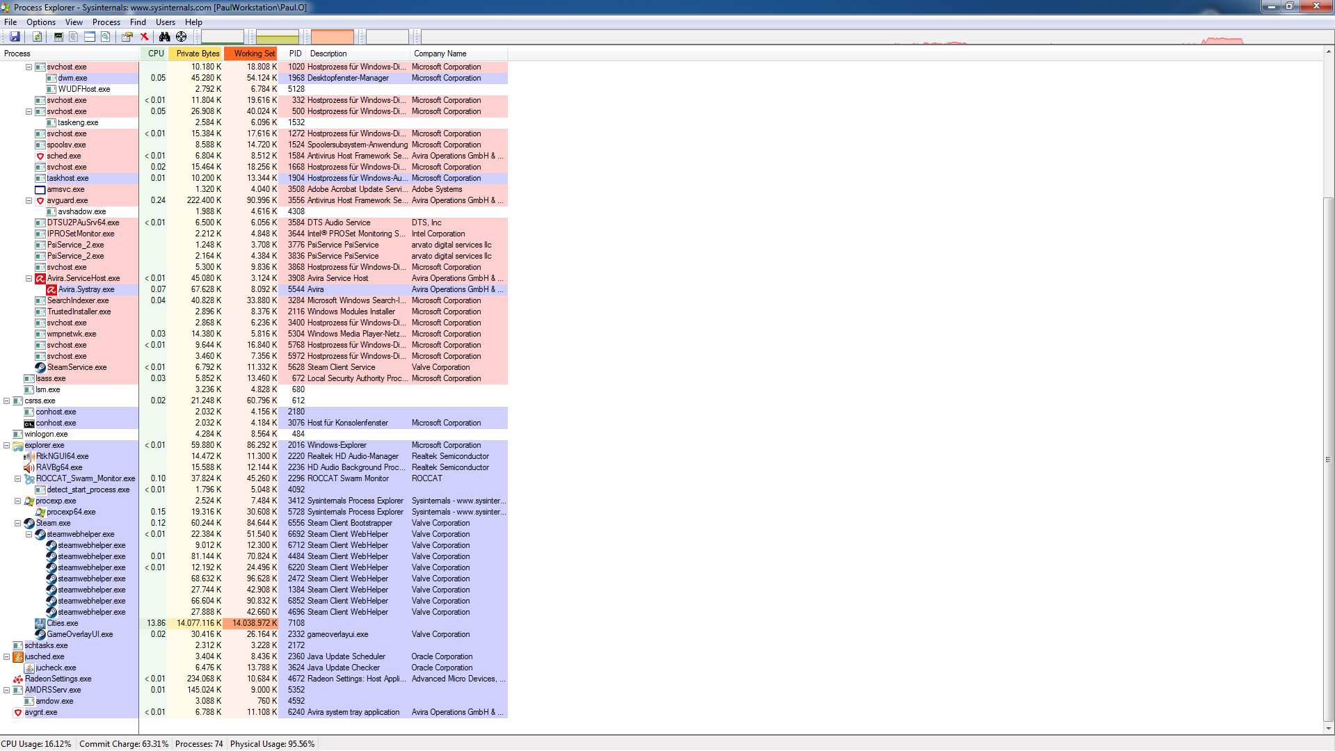The image size is (1335, 751).
Task: Select the Cities.exe process row
Action: point(254,623)
